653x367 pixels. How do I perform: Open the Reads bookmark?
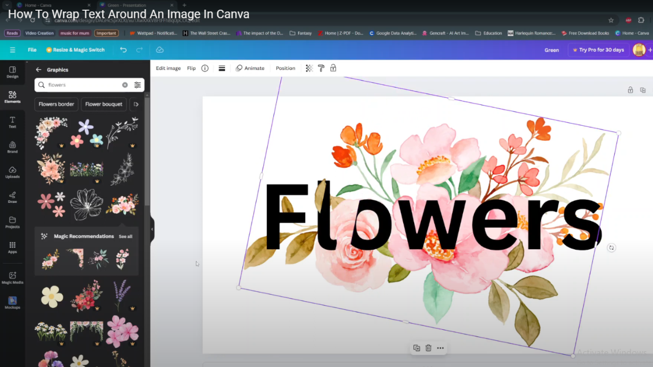pos(12,33)
